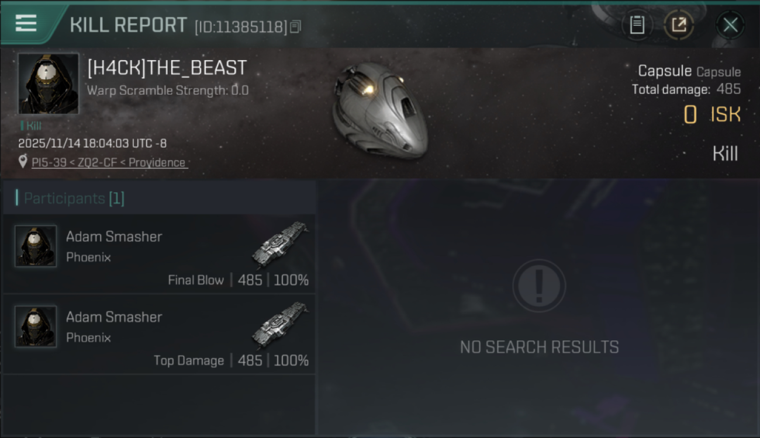Open Adam Smasher portrait in Top Damage row
The image size is (760, 438).
pyautogui.click(x=36, y=326)
